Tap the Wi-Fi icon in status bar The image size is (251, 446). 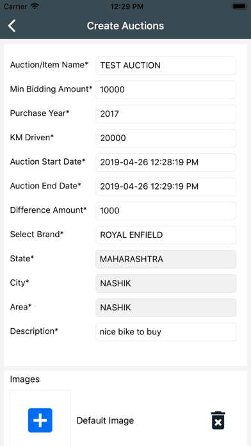(35, 6)
